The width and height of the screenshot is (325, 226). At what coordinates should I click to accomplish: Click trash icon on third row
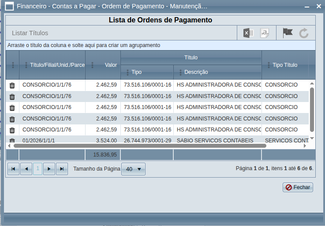pyautogui.click(x=12, y=108)
